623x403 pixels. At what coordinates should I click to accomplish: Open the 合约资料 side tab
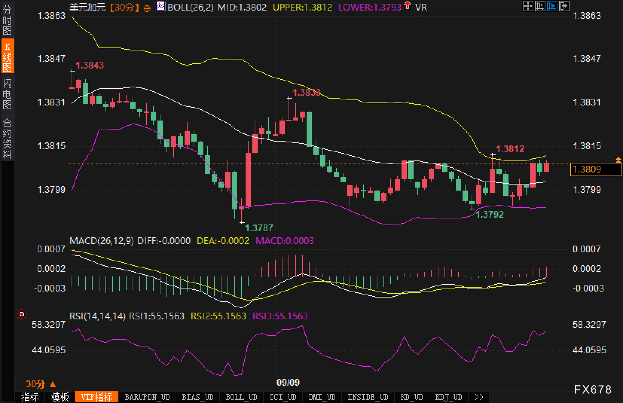tap(7, 138)
